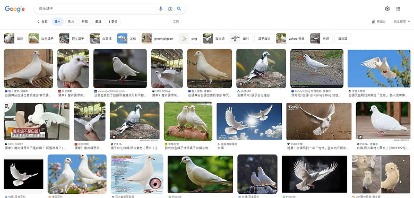Click the PIXTA · 有庫存 source text

pyautogui.click(x=369, y=144)
